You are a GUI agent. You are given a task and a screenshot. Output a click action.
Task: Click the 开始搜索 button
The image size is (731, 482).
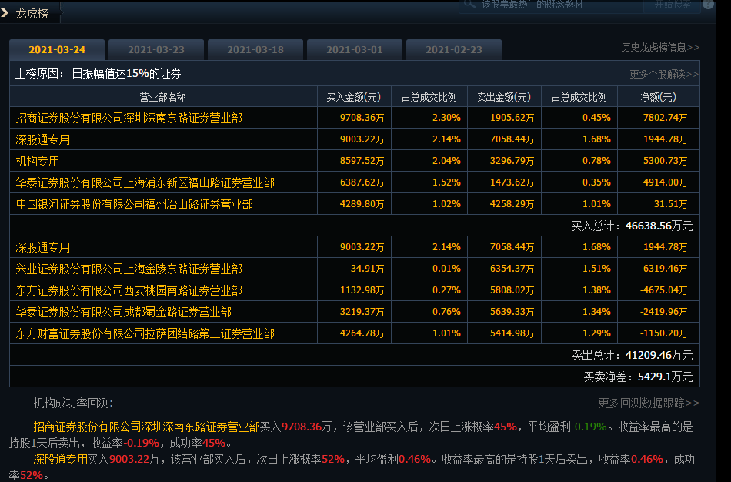tap(672, 5)
